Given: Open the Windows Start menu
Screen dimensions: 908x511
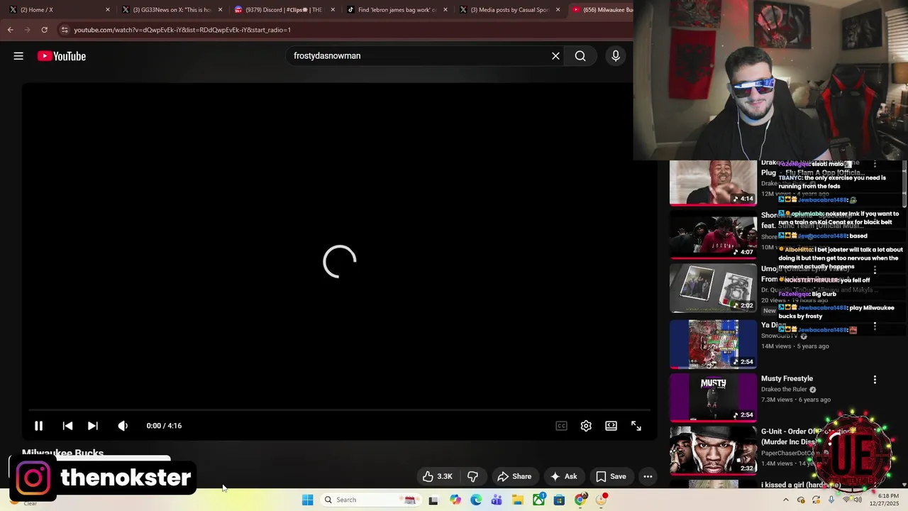Looking at the screenshot, I should coord(307,500).
